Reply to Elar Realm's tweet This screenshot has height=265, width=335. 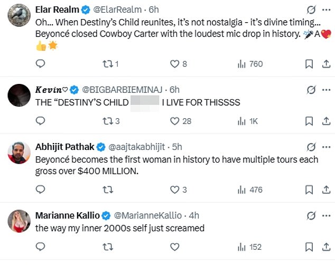(40, 63)
